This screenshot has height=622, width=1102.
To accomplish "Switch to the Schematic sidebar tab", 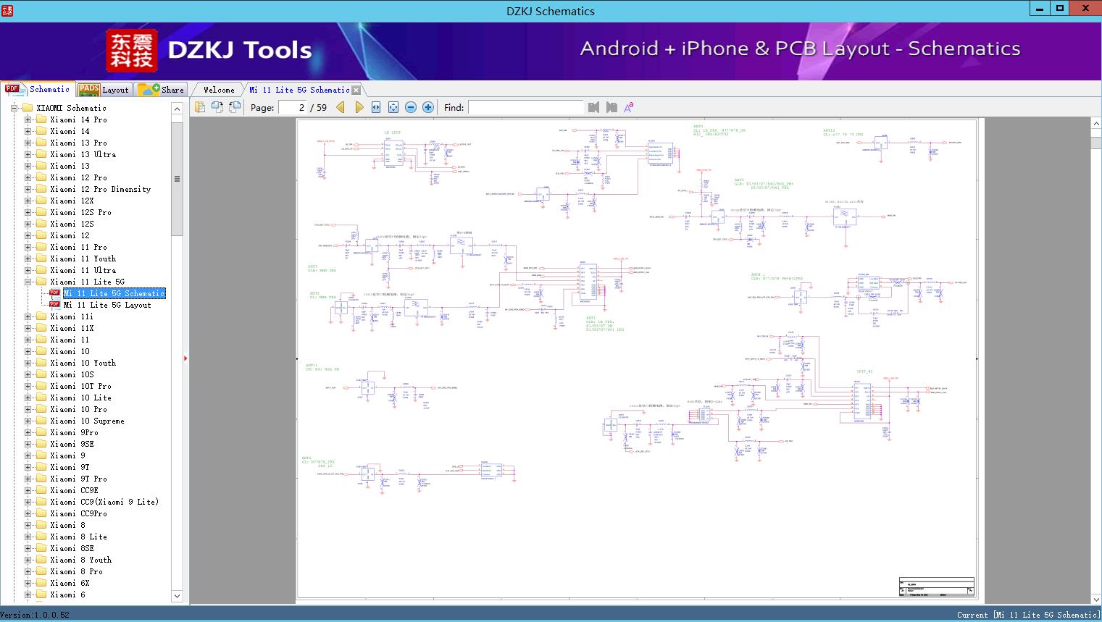I will [38, 89].
